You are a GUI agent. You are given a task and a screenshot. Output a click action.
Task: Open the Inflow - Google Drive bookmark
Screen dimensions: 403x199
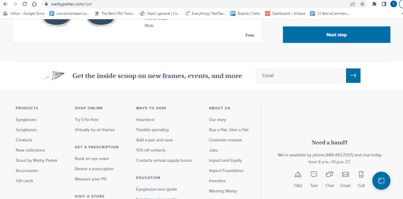[x=24, y=13]
